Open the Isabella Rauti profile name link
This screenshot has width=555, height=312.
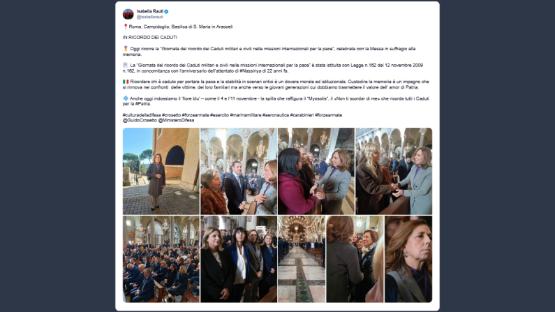149,11
